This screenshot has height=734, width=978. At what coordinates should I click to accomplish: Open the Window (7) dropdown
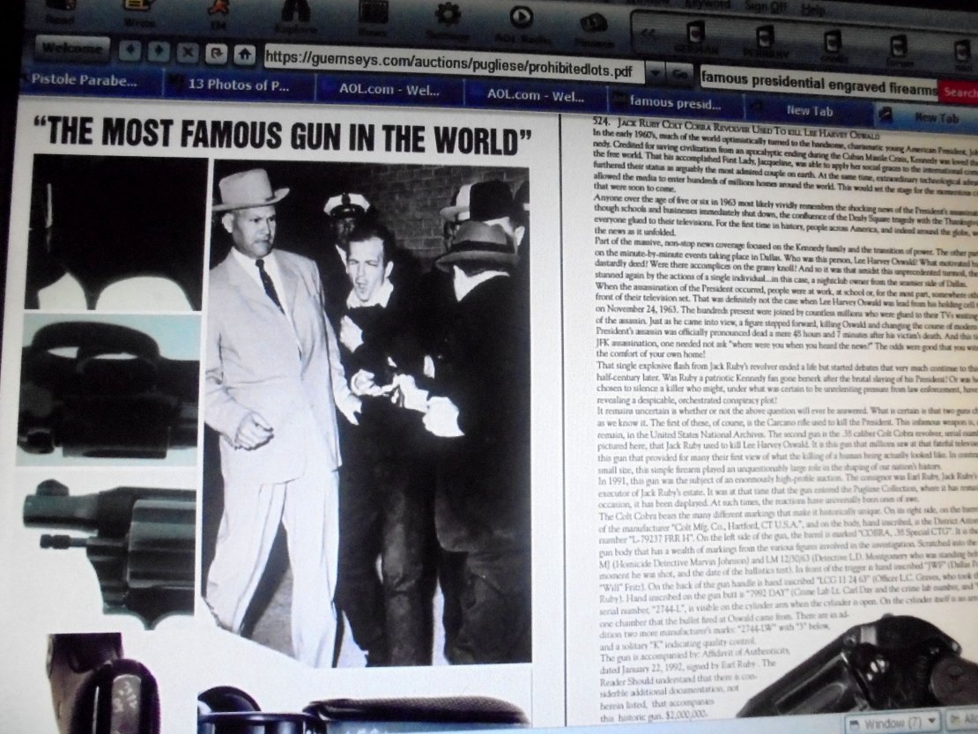click(893, 723)
